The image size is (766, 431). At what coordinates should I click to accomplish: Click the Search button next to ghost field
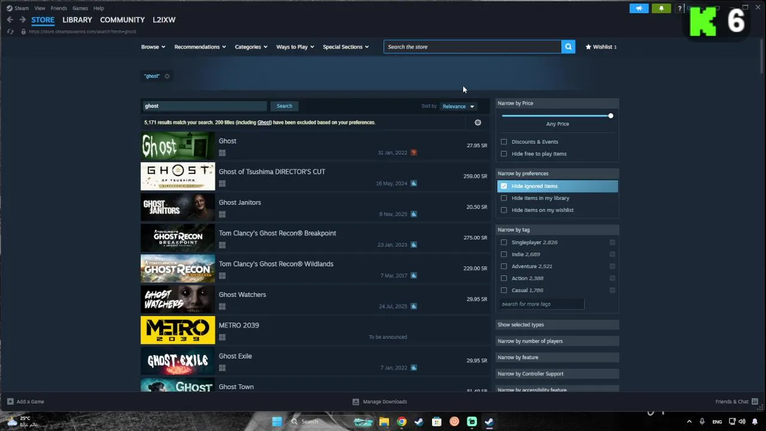pos(284,106)
